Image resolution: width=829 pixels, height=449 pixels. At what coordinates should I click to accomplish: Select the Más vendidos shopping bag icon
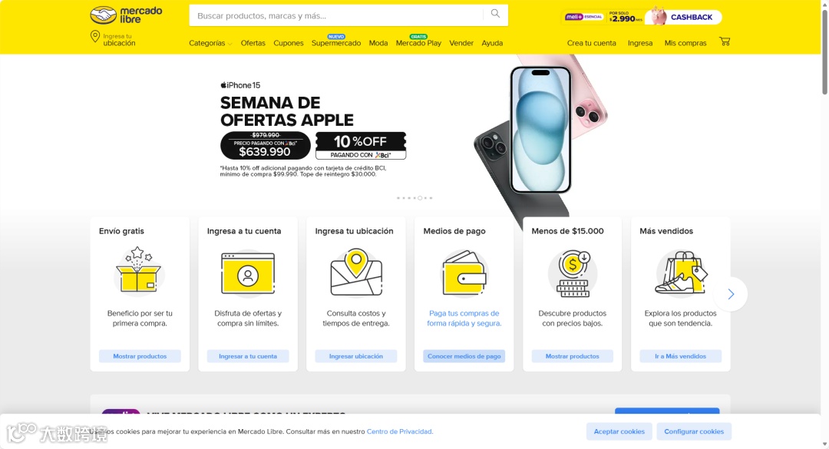681,273
